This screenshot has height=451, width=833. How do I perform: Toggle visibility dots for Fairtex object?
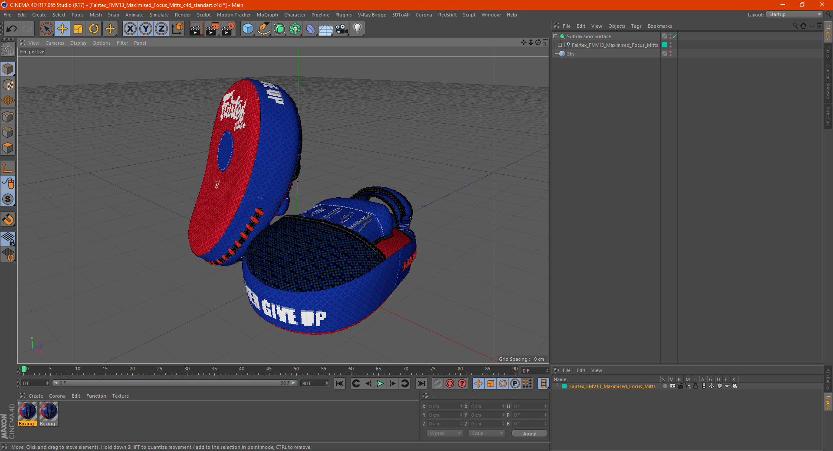[x=670, y=45]
